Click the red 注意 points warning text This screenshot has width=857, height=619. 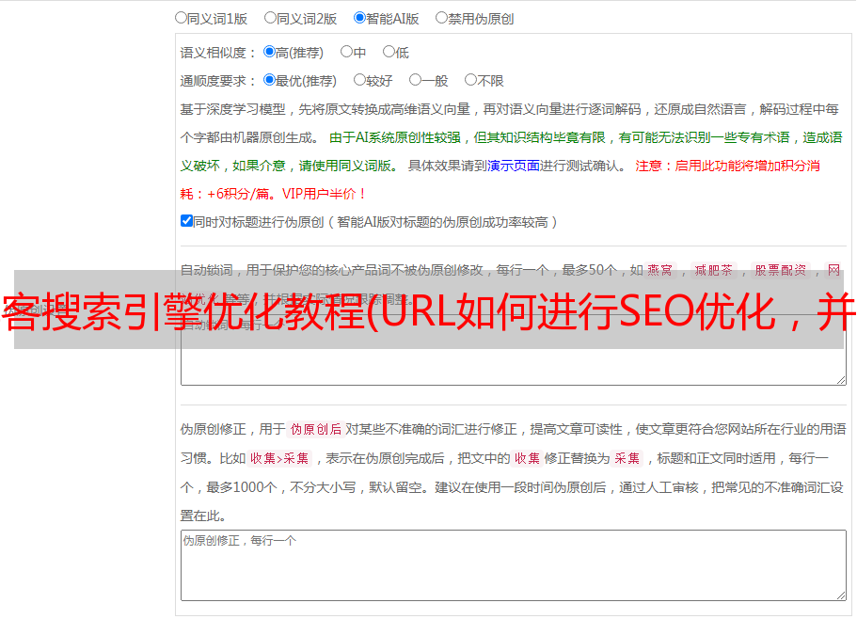pos(500,180)
